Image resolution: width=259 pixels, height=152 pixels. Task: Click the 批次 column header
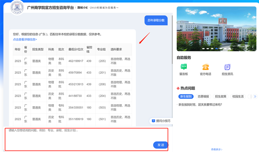(x=61, y=49)
